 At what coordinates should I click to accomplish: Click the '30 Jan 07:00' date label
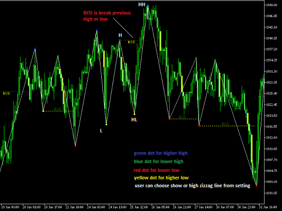(225, 207)
